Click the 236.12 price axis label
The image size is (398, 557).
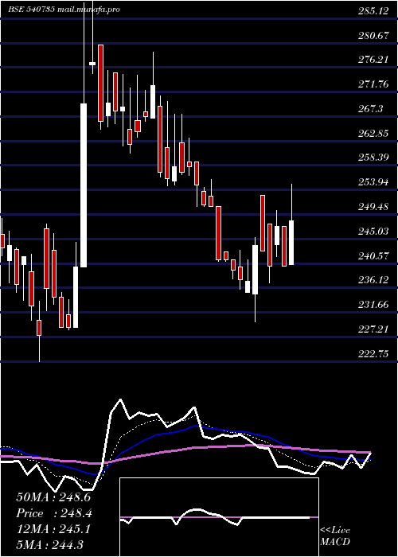373,280
